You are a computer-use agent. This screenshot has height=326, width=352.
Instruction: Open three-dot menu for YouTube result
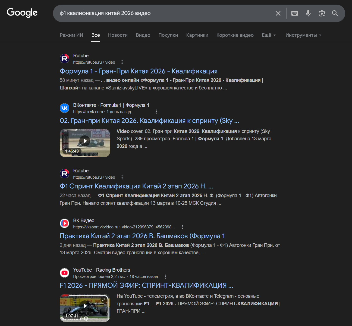[165, 277]
